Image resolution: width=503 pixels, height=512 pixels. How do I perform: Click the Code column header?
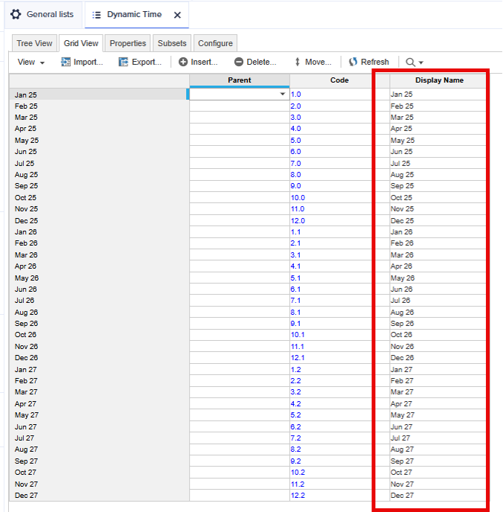(x=339, y=80)
